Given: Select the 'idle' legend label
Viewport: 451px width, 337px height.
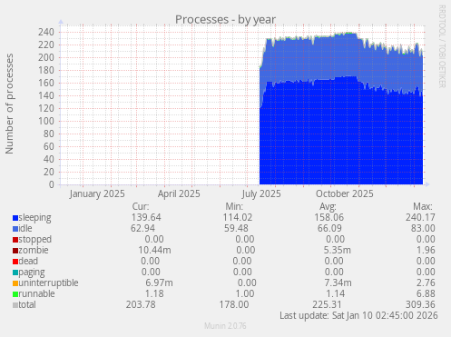Looking at the screenshot, I should [25, 228].
